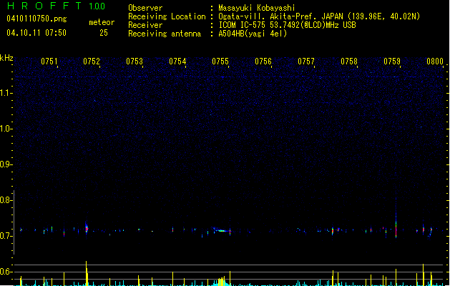Image resolution: width=450 pixels, height=286 pixels.
Task: Click the 0.7 kHz axis label
Action: (x=6, y=236)
